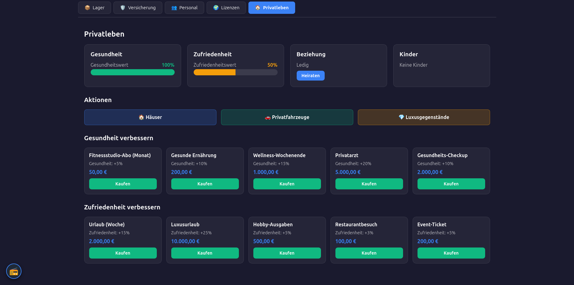Screen dimensions: 574x285
Task: Buy the Wellness-Wochenende
Action: coord(287,184)
